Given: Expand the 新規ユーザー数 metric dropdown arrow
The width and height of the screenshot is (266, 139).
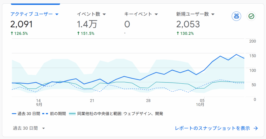Looking at the screenshot, I should pos(213,14).
